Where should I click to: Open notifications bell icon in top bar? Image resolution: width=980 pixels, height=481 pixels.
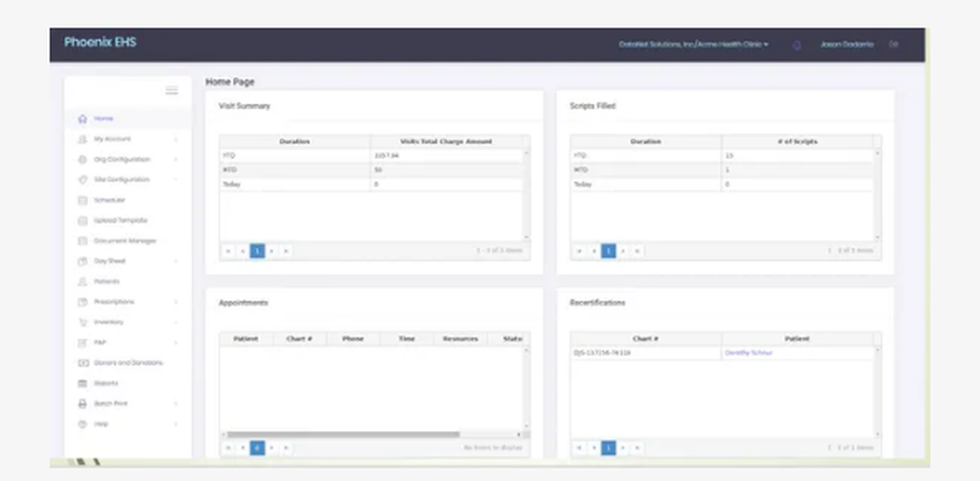click(797, 45)
